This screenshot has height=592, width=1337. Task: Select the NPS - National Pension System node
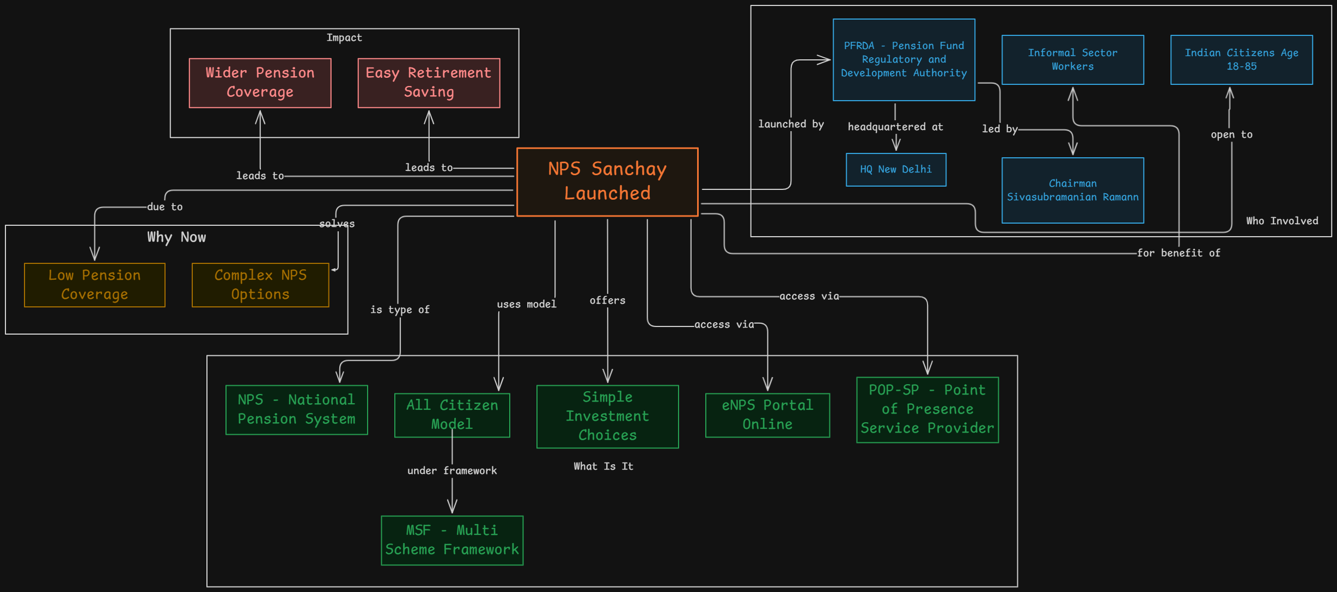[x=297, y=410]
